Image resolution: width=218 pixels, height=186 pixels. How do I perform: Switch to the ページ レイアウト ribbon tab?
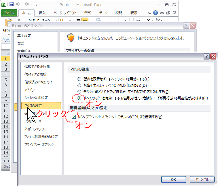pyautogui.click(x=65, y=13)
